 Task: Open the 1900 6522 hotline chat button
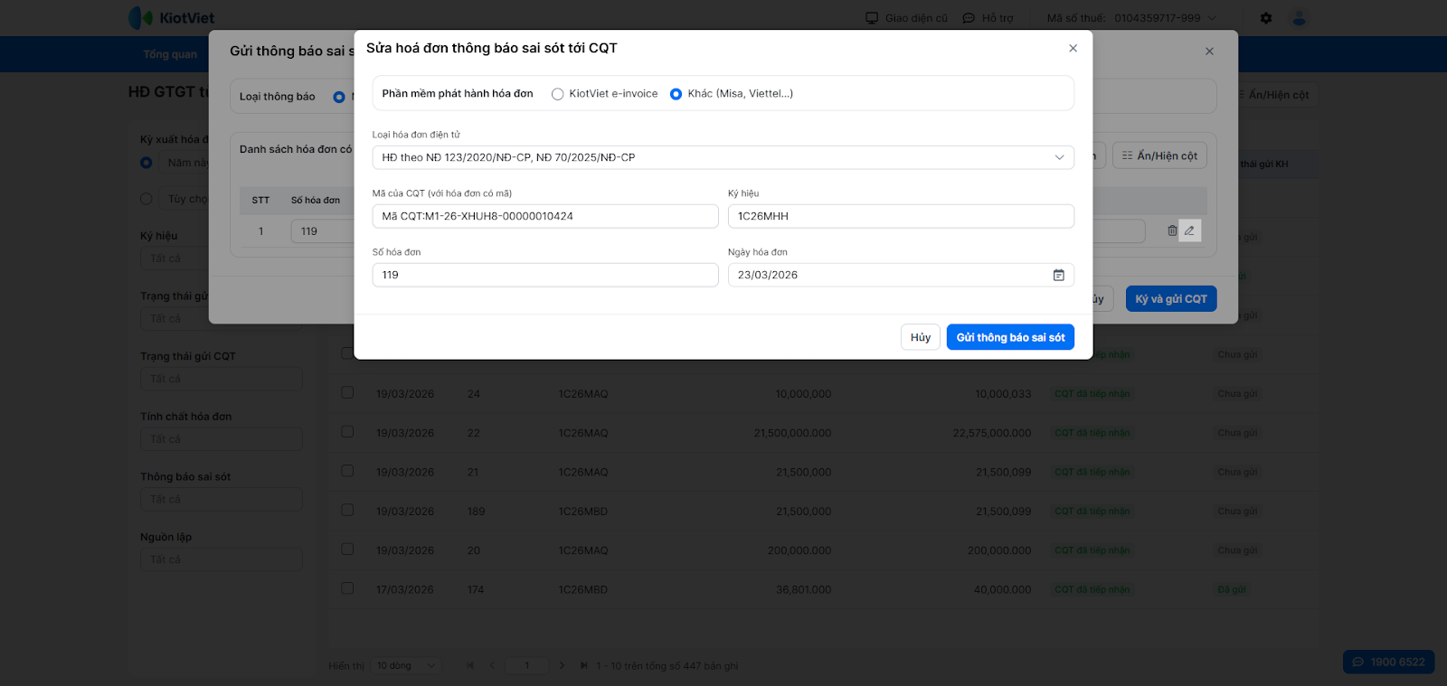[1388, 662]
